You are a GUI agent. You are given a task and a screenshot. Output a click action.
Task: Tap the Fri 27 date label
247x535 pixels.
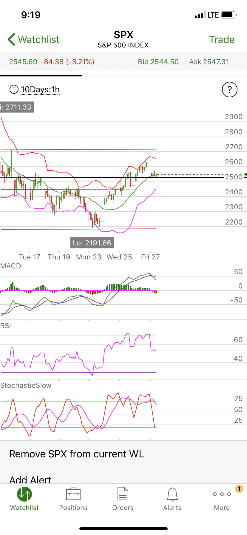(150, 257)
